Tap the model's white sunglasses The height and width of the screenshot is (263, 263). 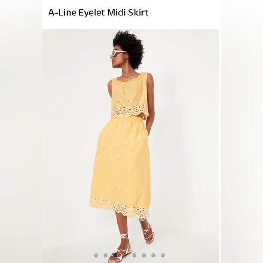pos(118,53)
